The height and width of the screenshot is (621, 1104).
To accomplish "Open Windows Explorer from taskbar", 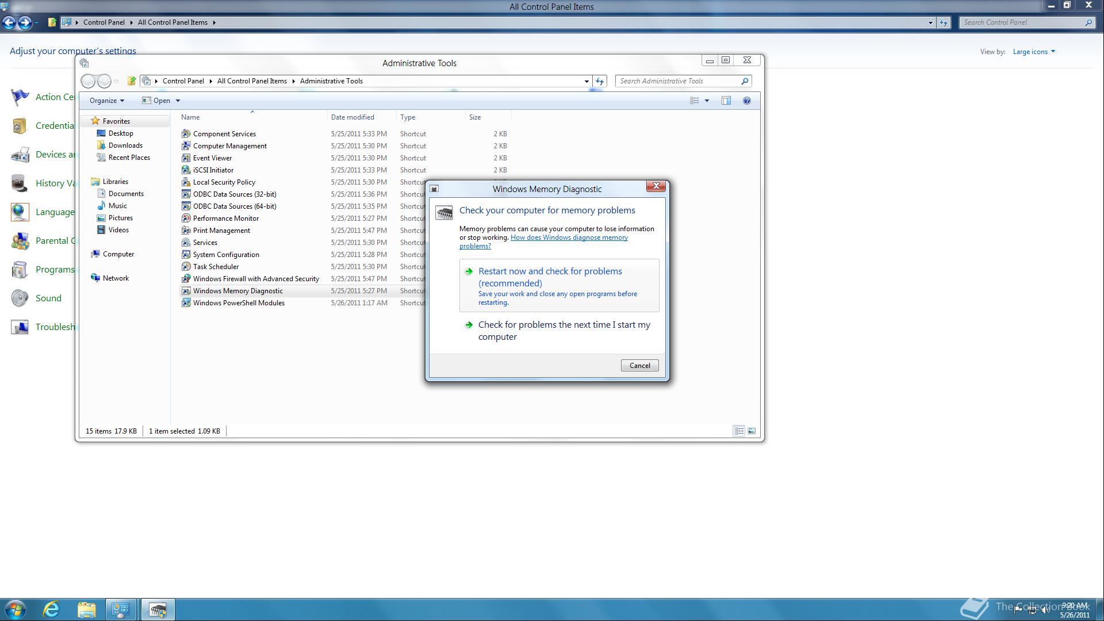I will [87, 609].
